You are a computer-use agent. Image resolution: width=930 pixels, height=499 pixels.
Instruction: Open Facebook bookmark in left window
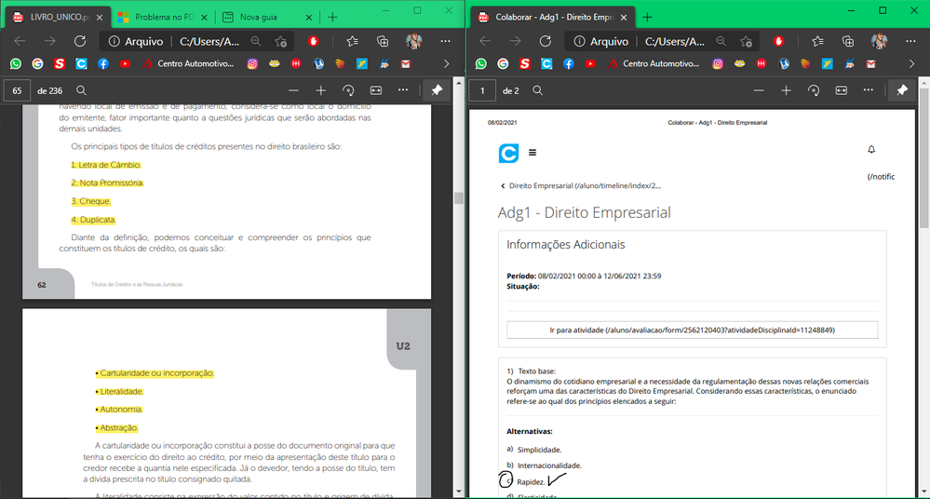pos(103,63)
